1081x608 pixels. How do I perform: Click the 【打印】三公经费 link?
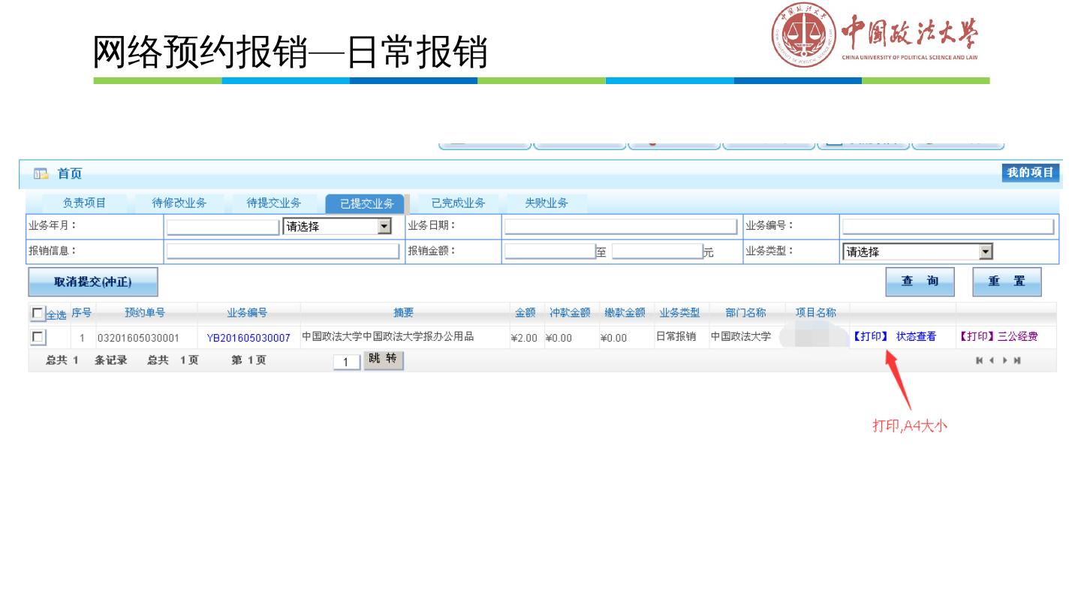(x=998, y=337)
